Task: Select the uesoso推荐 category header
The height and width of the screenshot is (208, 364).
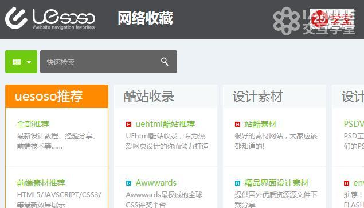Action: pos(57,96)
